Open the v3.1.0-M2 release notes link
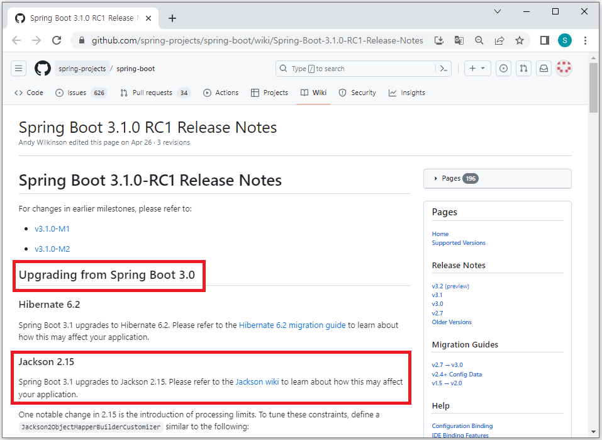The image size is (602, 440). click(x=52, y=249)
